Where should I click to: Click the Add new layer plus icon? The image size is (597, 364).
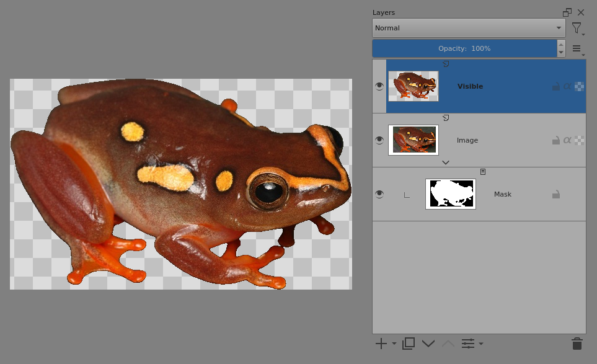[381, 344]
